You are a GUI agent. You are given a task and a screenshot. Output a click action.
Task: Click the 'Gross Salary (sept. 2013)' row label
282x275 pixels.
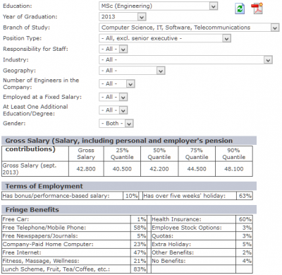[30, 169]
